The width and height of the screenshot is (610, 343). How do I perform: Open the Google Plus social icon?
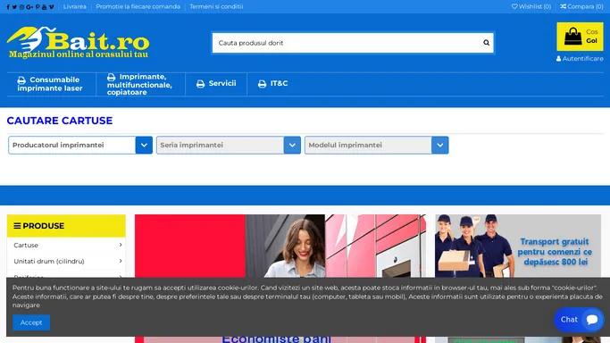click(x=29, y=6)
